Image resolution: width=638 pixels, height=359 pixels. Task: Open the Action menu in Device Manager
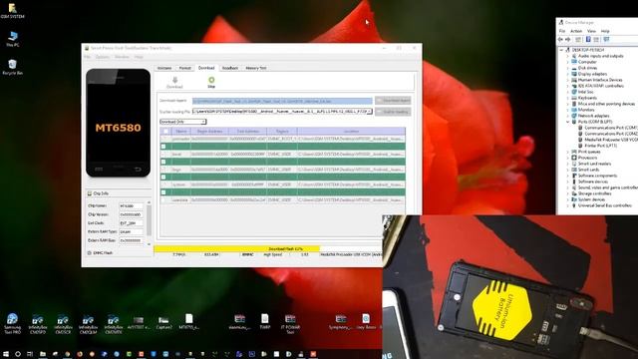pyautogui.click(x=576, y=31)
